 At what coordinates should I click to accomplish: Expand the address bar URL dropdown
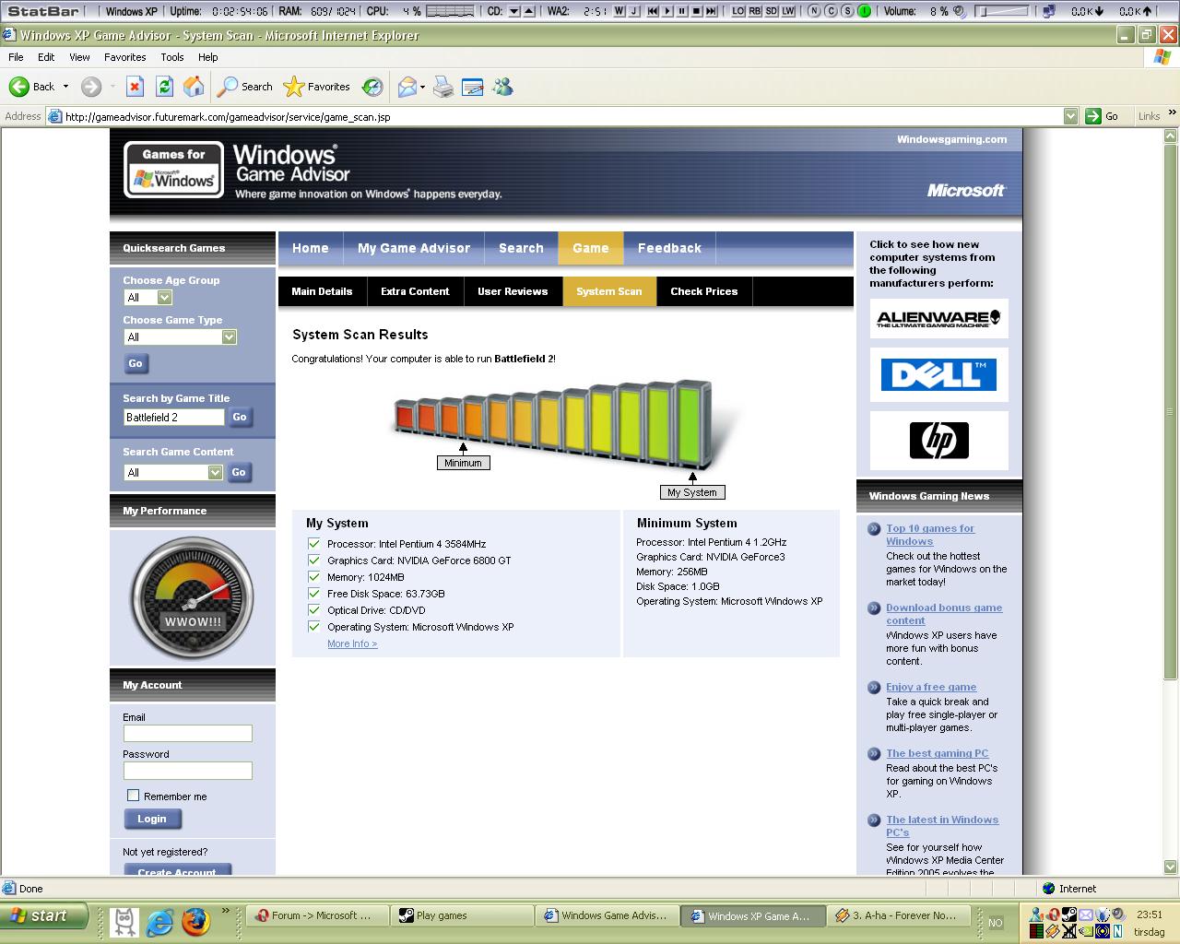(1070, 116)
